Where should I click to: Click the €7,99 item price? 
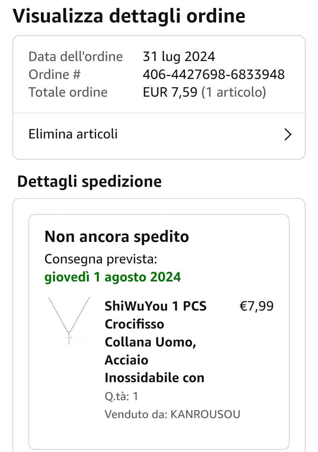pyautogui.click(x=256, y=306)
